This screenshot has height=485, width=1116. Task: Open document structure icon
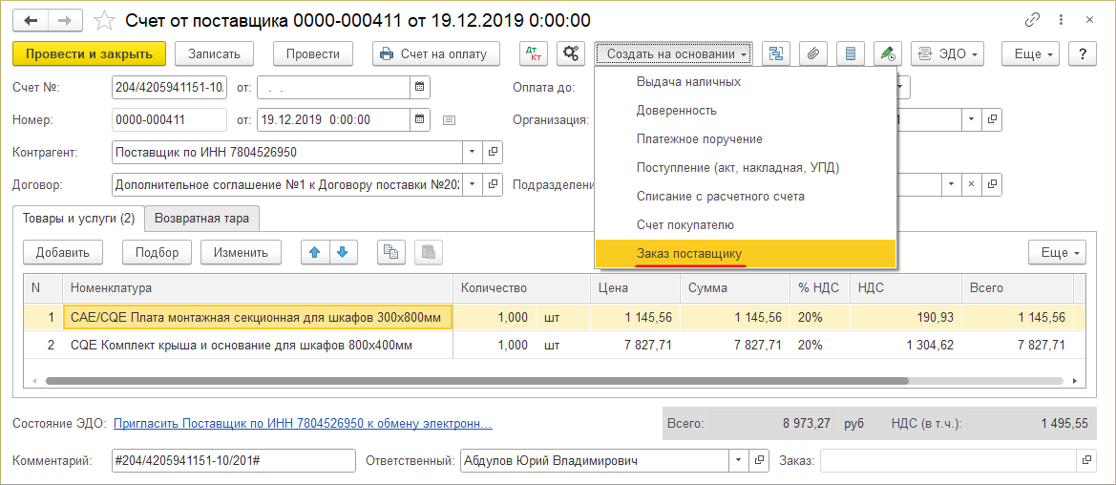pyautogui.click(x=776, y=53)
